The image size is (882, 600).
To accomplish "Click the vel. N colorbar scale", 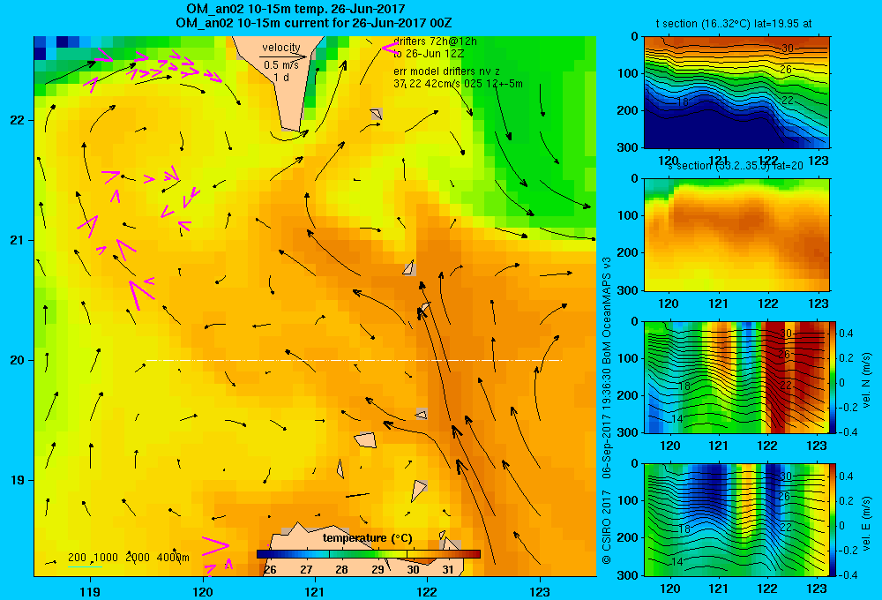I will (833, 377).
